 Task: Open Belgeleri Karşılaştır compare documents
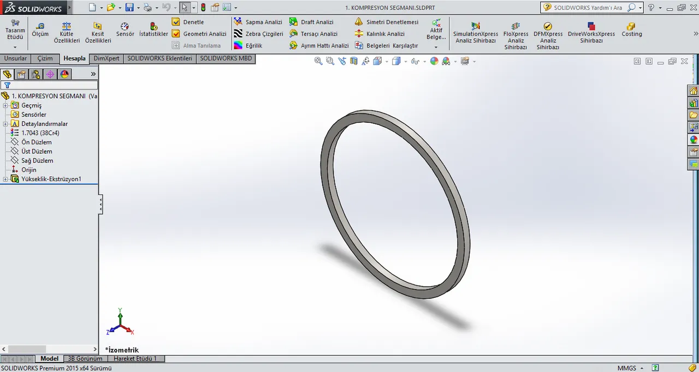point(386,46)
